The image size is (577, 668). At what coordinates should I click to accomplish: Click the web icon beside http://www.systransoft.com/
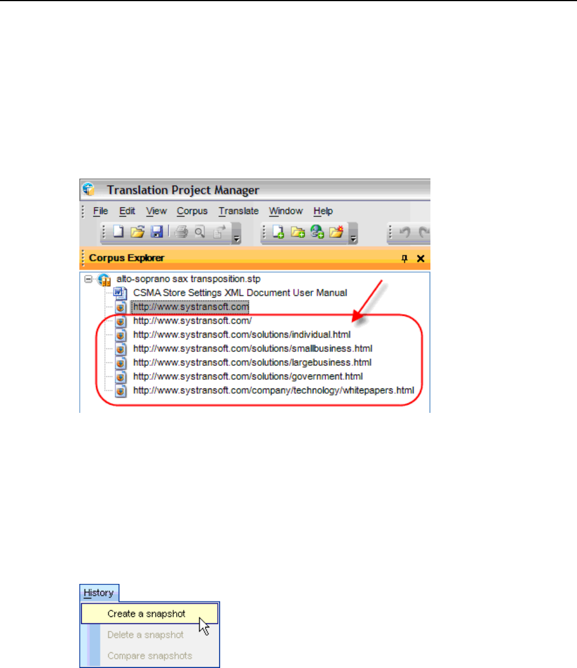click(121, 321)
